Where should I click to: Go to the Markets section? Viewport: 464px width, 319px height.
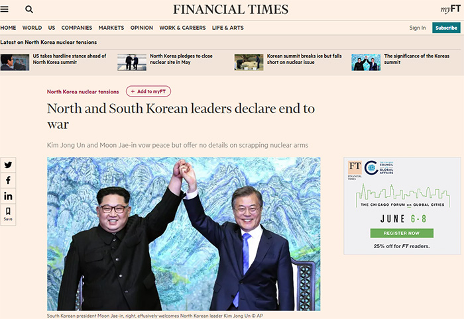click(111, 28)
